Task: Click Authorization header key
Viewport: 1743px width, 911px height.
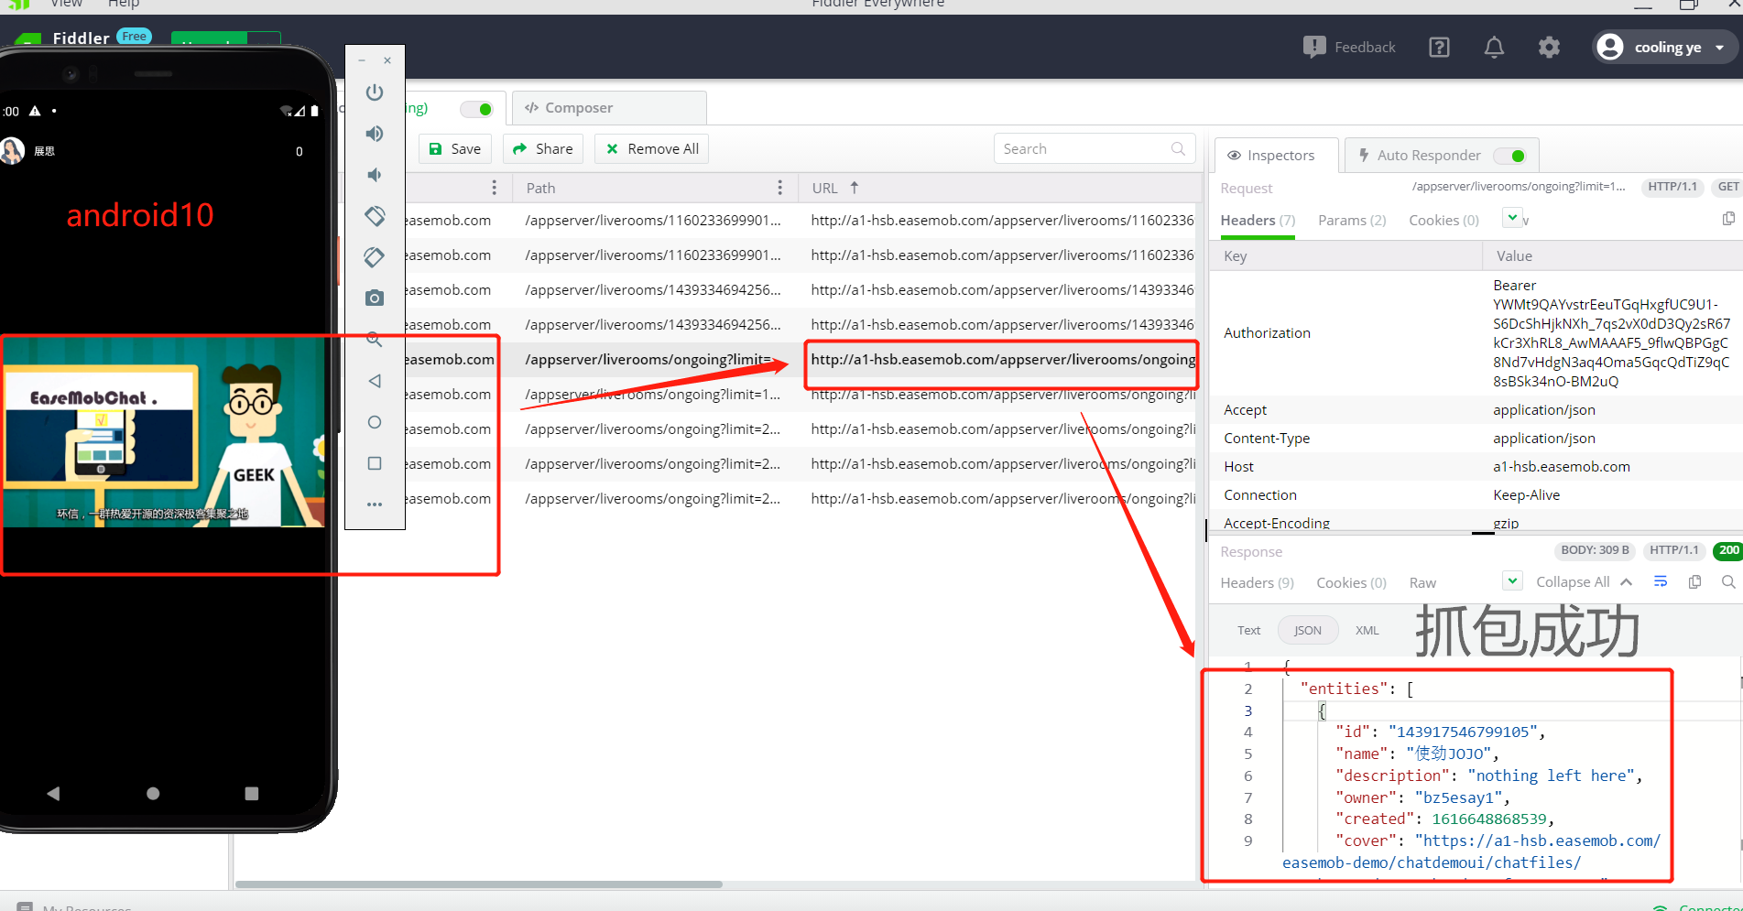Action: tap(1267, 333)
